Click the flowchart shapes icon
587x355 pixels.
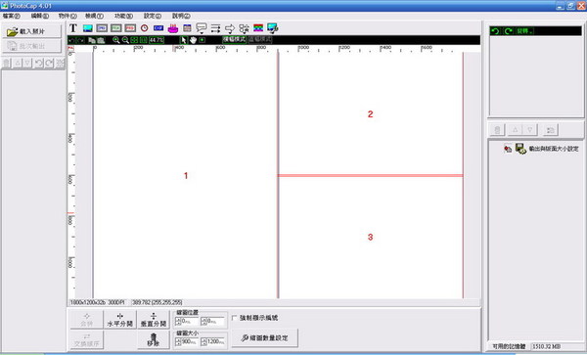pyautogui.click(x=244, y=28)
